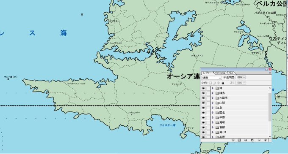
Task: Expand the 島 layer group
Action: [213, 108]
